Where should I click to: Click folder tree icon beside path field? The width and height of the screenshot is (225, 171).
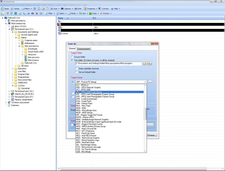pos(150,64)
